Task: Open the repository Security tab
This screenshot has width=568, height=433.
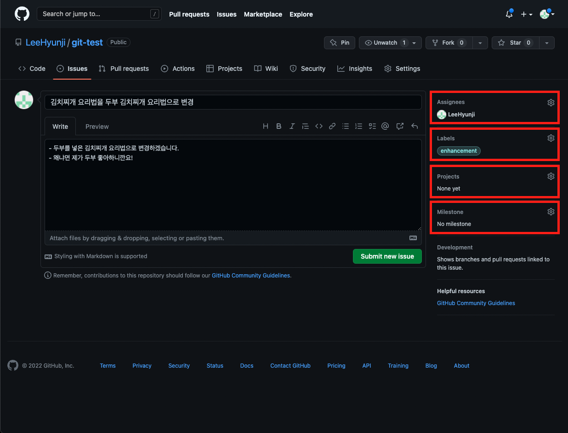Action: click(x=307, y=69)
